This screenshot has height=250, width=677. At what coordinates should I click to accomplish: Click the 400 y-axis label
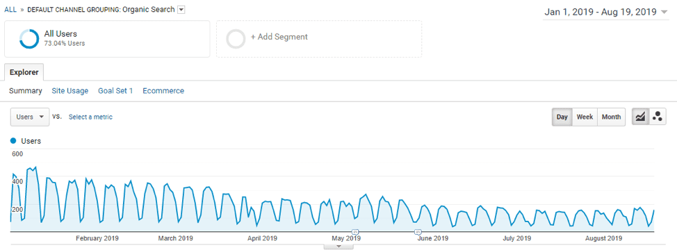[17, 182]
